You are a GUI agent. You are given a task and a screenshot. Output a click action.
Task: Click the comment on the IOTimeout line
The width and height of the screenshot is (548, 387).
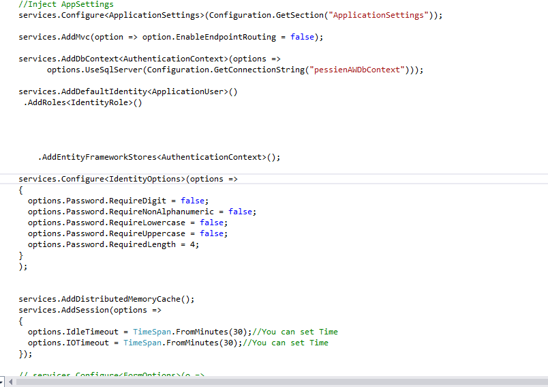pyautogui.click(x=286, y=343)
